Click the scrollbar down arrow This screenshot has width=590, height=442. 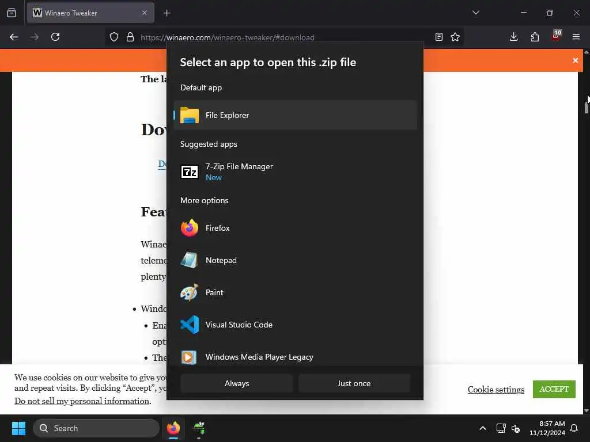[x=587, y=411]
